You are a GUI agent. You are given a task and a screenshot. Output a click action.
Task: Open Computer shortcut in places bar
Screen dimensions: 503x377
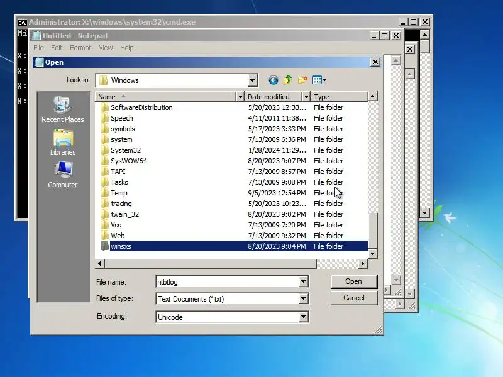(62, 175)
